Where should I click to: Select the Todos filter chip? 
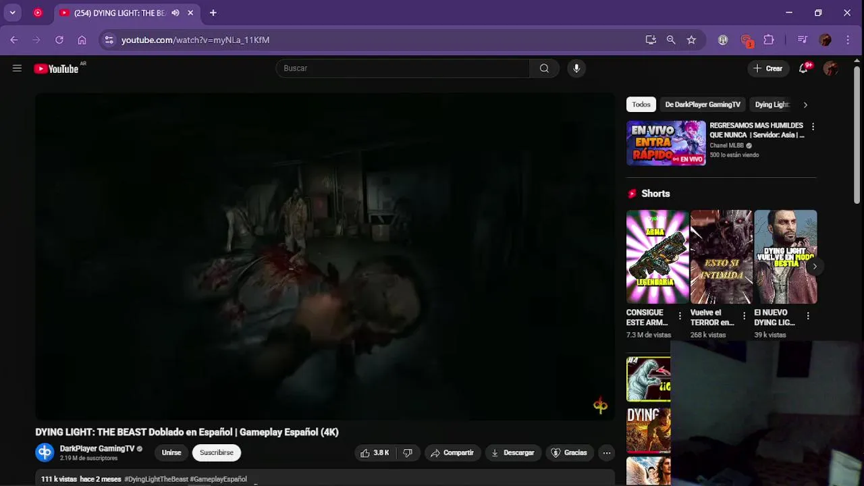coord(641,105)
